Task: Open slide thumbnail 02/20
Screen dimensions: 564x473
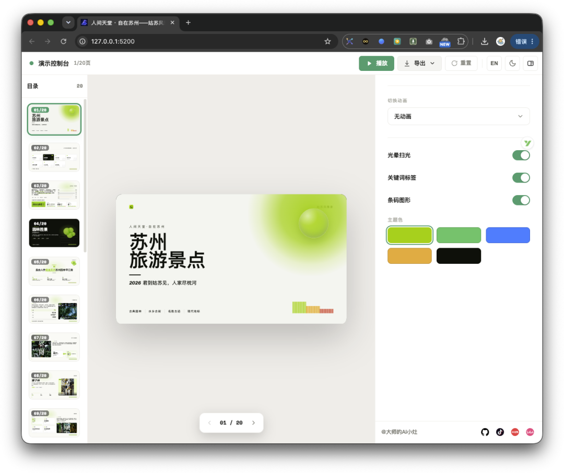Action: pyautogui.click(x=54, y=157)
